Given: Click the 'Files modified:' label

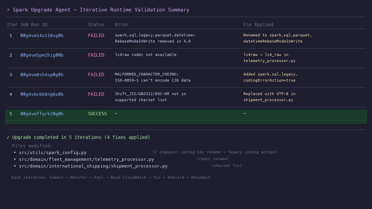Looking at the screenshot, I should point(32,146).
